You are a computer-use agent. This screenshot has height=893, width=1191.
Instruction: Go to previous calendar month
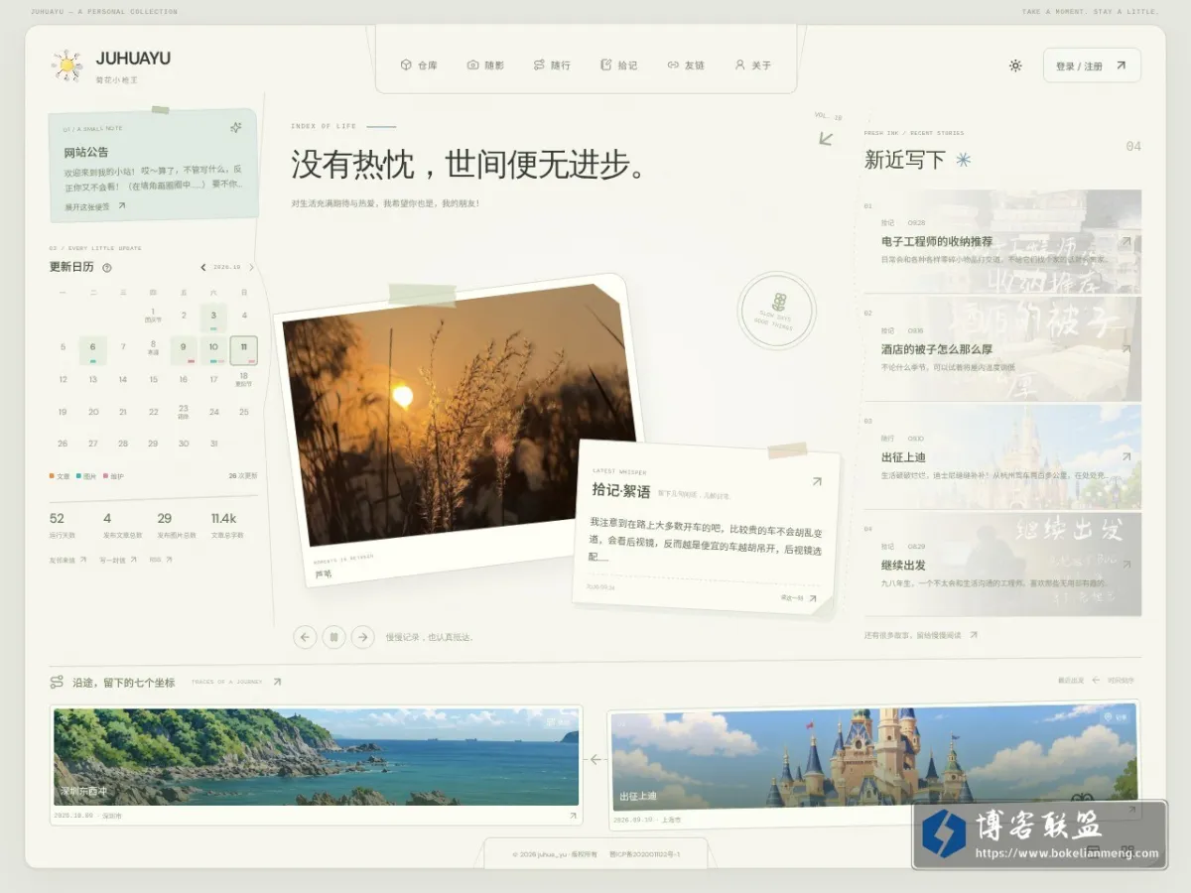click(203, 267)
